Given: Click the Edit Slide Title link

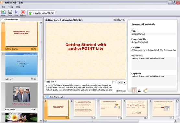Looking at the screenshot, I should [119, 20].
